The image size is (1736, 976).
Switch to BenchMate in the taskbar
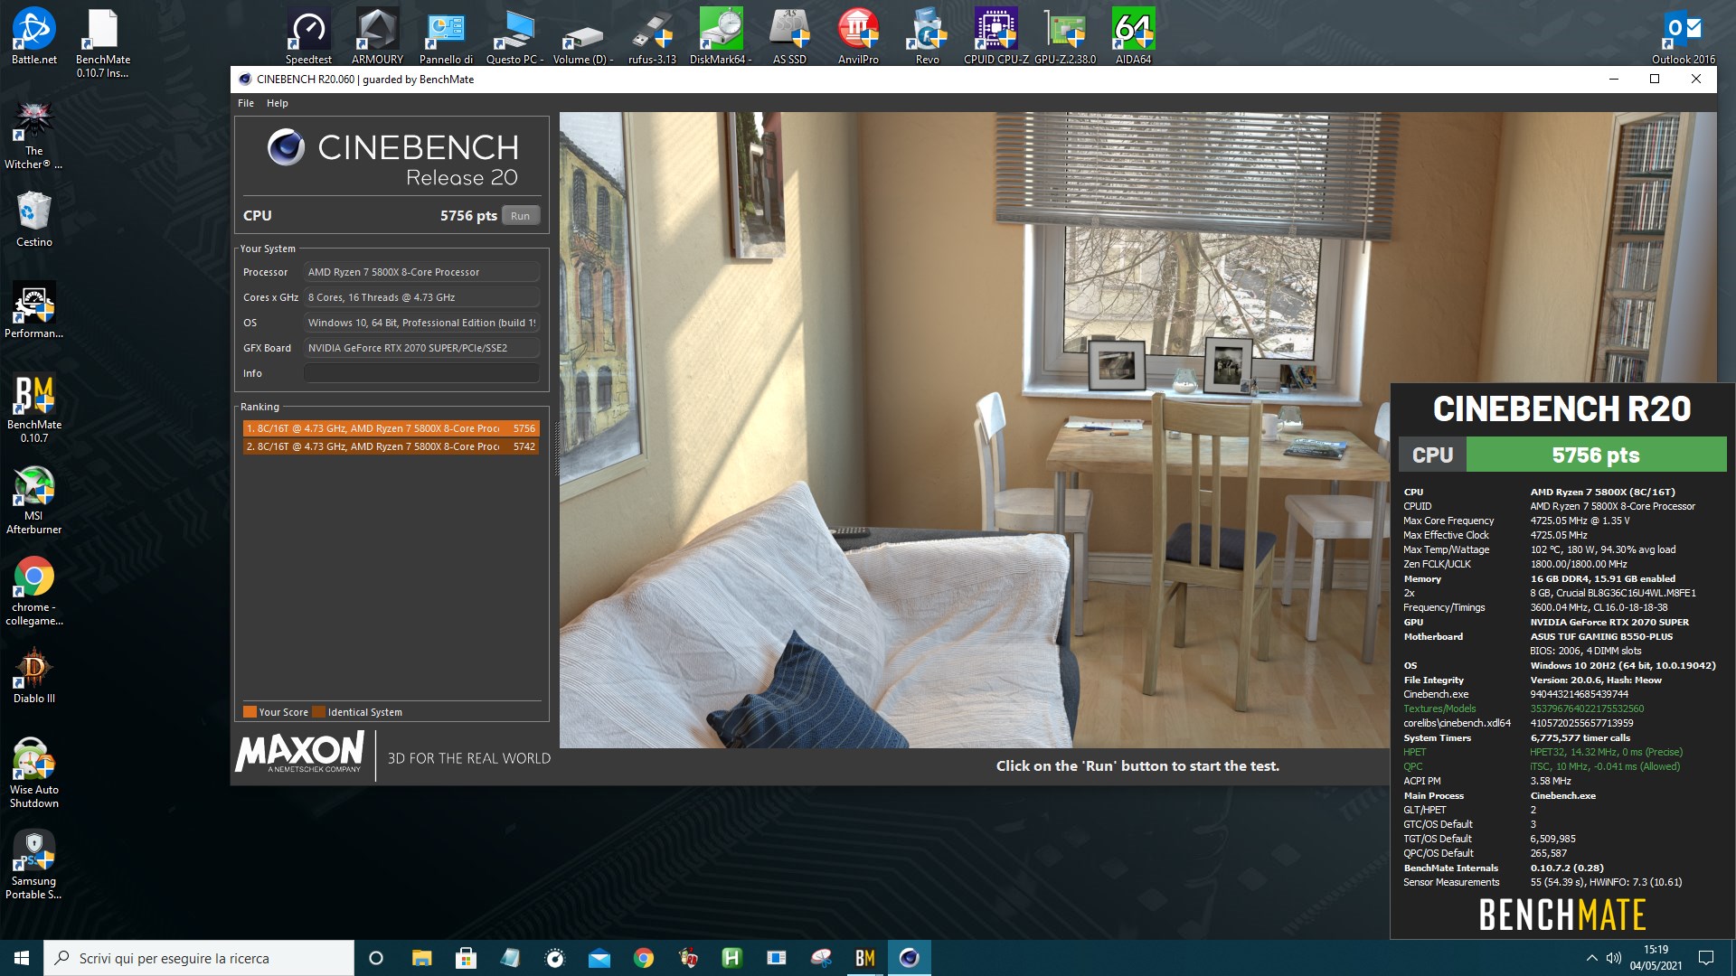[864, 958]
